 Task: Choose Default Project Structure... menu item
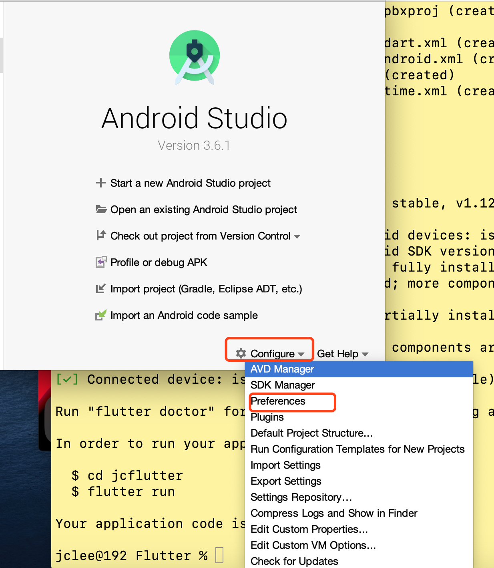[x=359, y=433]
